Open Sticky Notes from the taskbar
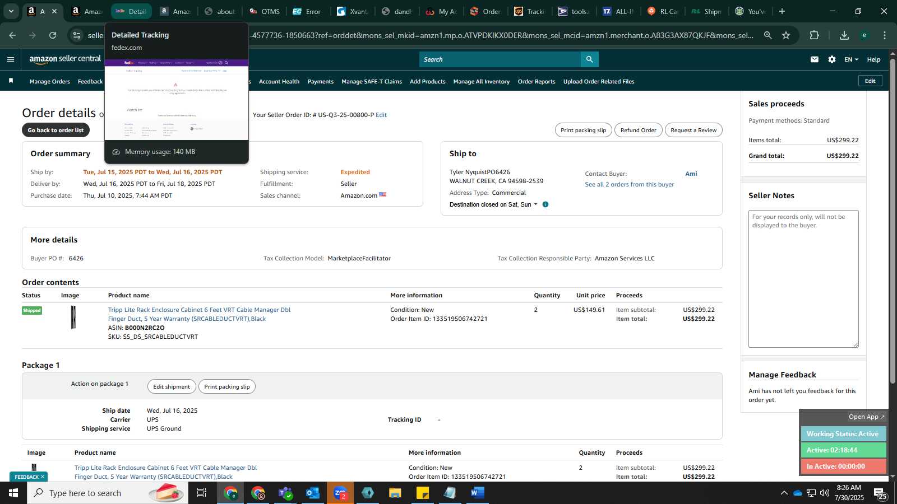Image resolution: width=897 pixels, height=504 pixels. 423,493
